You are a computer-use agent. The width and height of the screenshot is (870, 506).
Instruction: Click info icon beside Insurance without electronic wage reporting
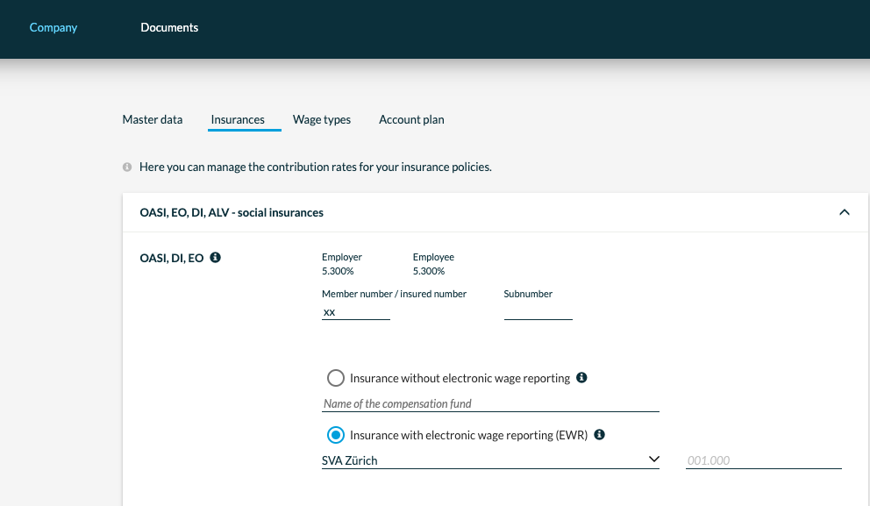pyautogui.click(x=581, y=378)
